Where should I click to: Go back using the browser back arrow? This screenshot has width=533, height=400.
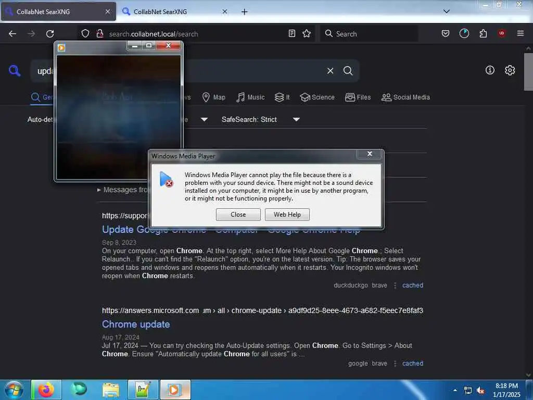pyautogui.click(x=12, y=34)
